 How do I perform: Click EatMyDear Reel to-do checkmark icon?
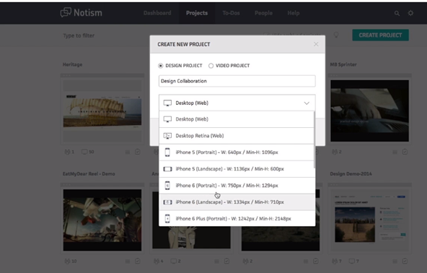(x=138, y=261)
